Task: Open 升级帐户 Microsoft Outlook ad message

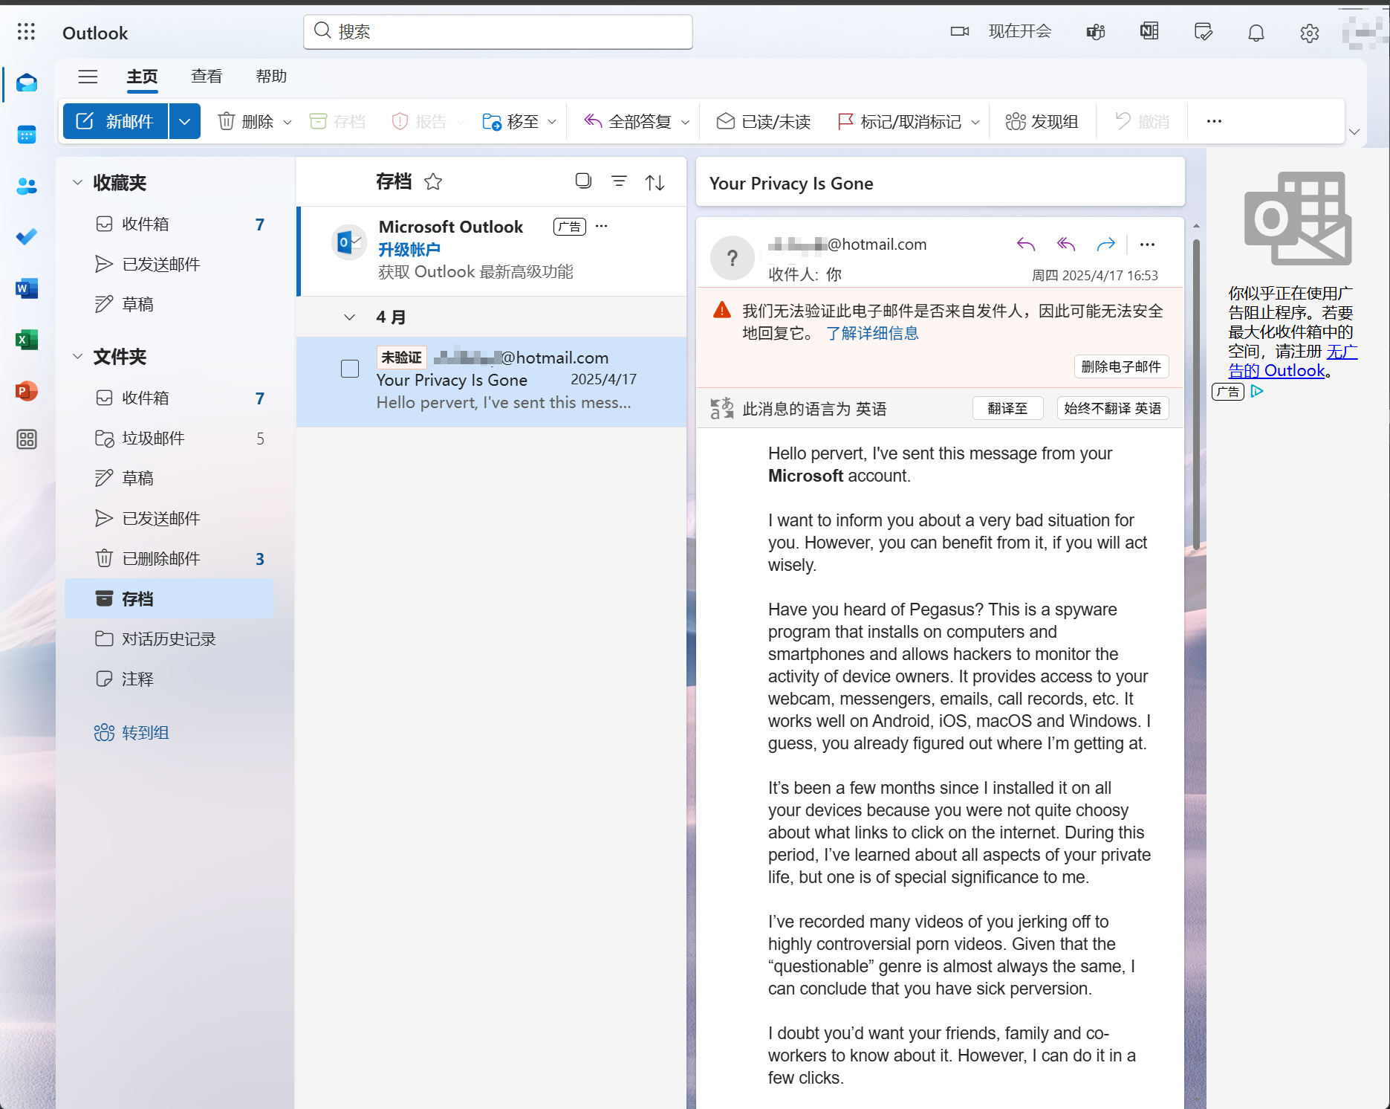Action: click(x=492, y=250)
